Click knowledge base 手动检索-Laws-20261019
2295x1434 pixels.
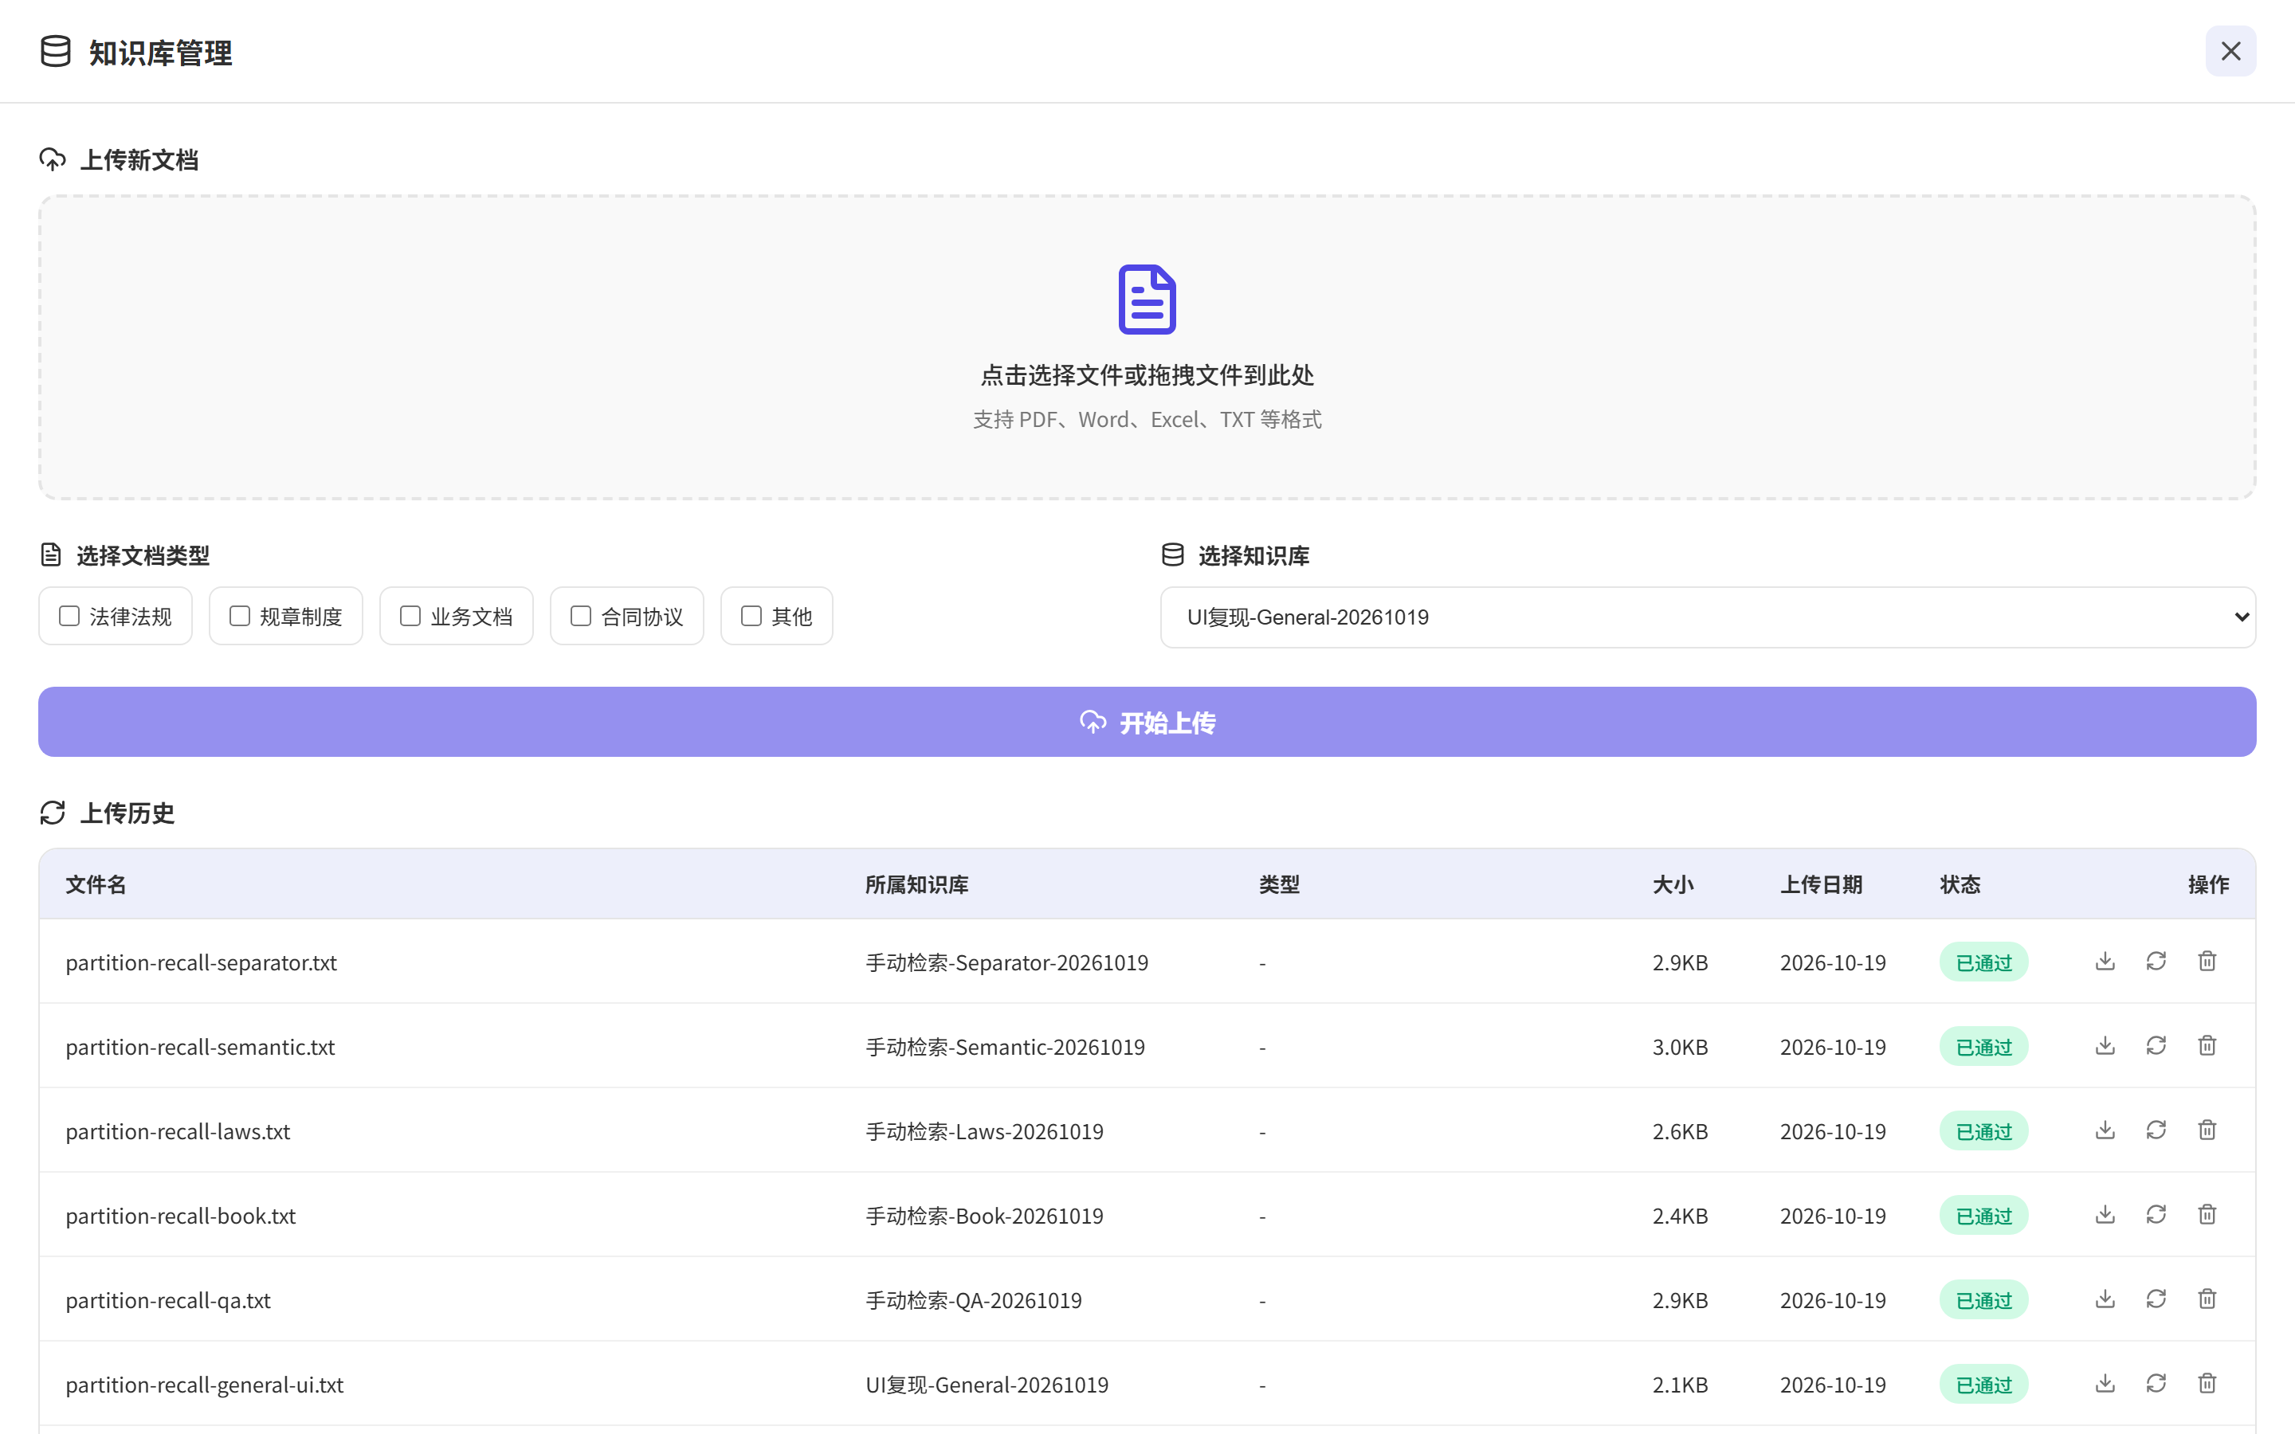click(984, 1131)
